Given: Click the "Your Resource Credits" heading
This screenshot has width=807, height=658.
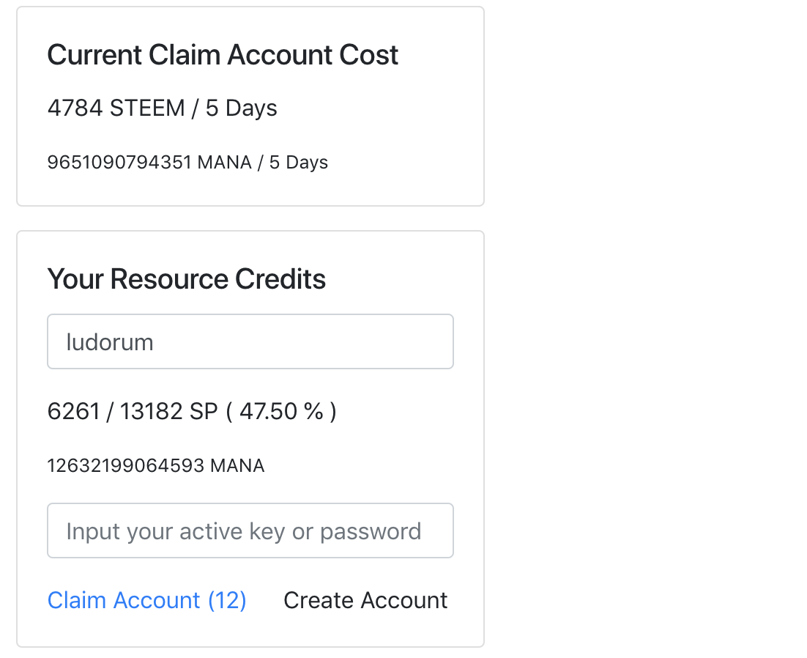Looking at the screenshot, I should [186, 279].
